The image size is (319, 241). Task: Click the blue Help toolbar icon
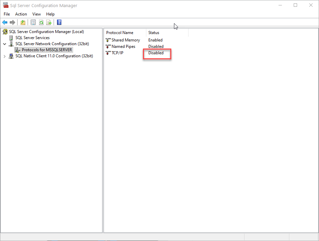pos(59,22)
